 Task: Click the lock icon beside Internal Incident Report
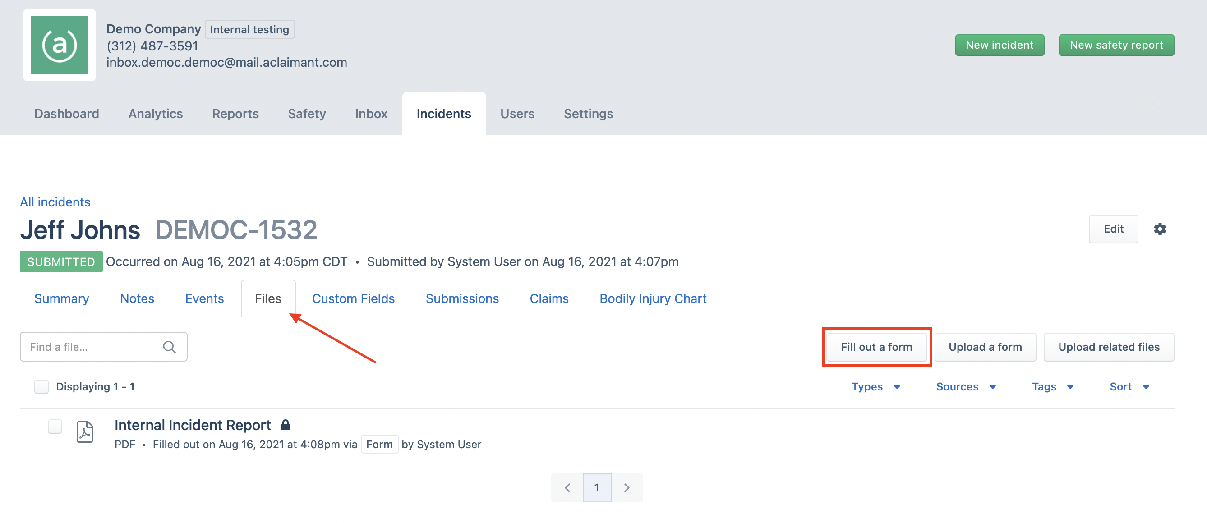click(286, 425)
